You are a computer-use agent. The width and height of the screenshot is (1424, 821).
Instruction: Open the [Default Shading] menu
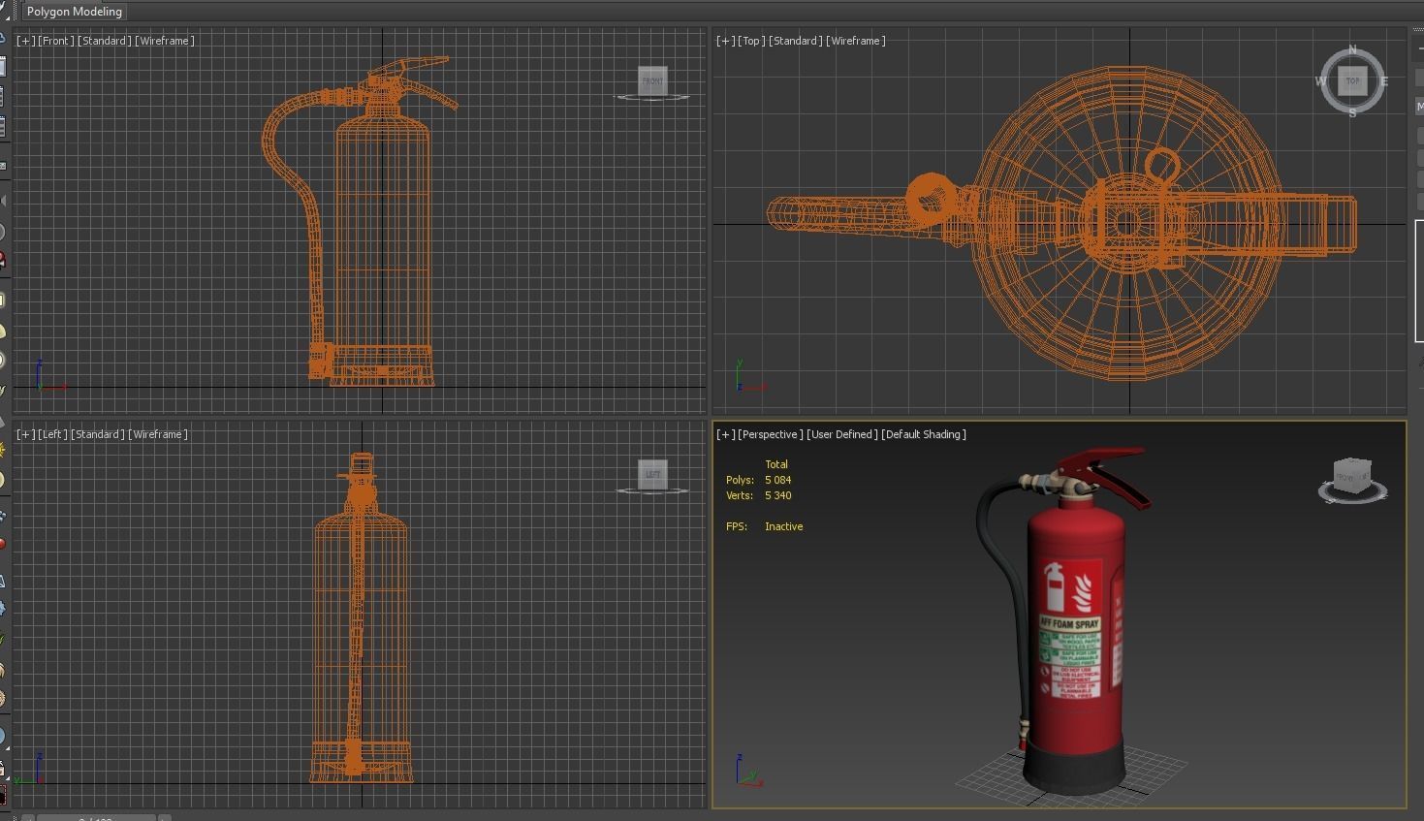coord(924,434)
